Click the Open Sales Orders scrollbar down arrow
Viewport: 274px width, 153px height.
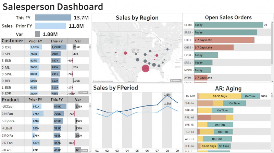click(272, 81)
